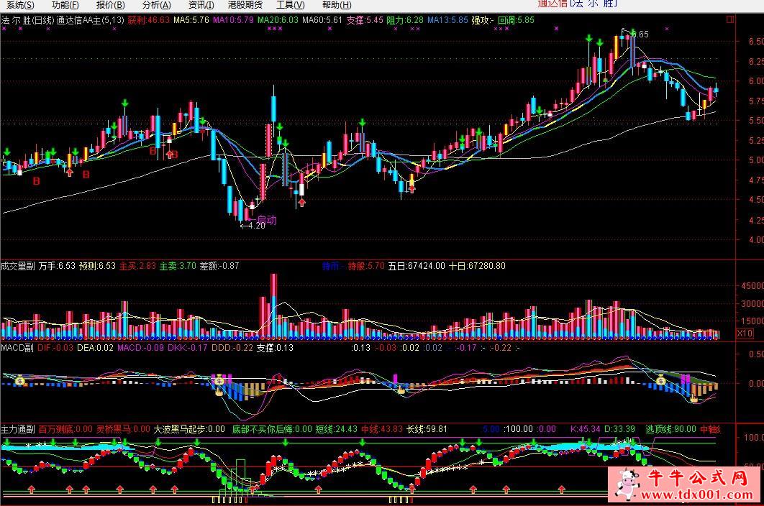The width and height of the screenshot is (764, 506).
Task: Select the MA13:5.85 label
Action: (x=447, y=20)
